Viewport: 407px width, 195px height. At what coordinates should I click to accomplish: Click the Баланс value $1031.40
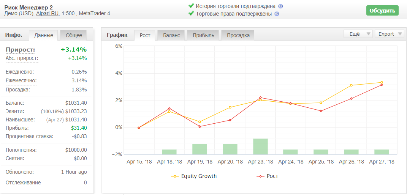pos(76,103)
